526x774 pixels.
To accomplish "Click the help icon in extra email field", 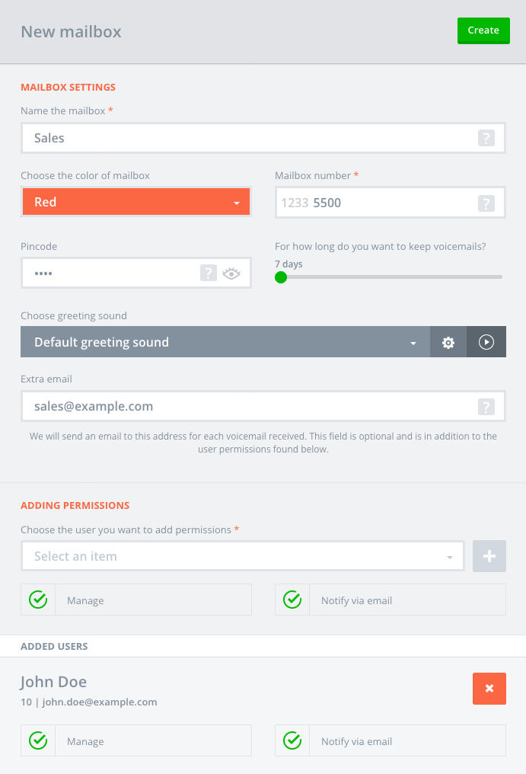I will 486,407.
